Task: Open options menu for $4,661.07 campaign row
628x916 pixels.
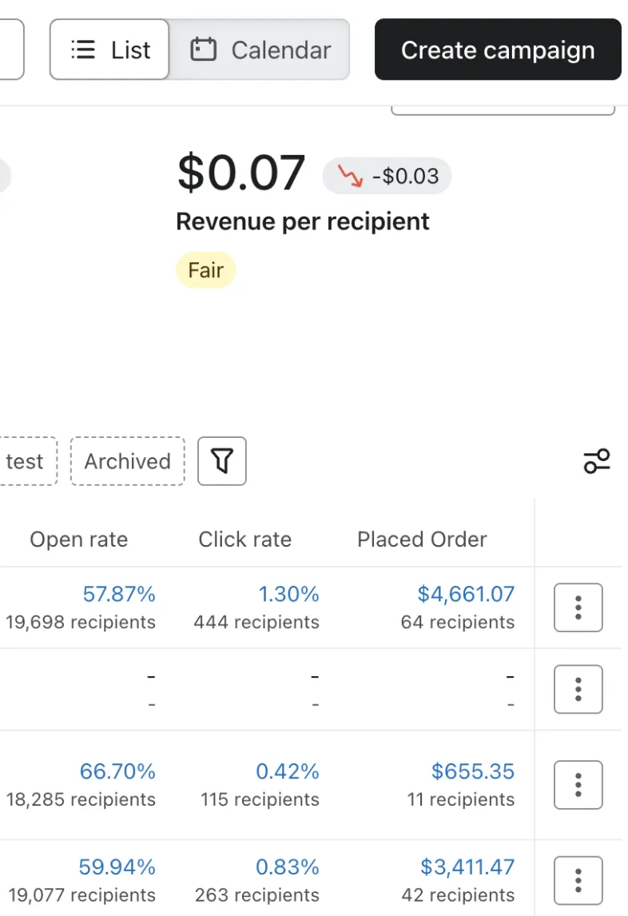Action: click(578, 607)
